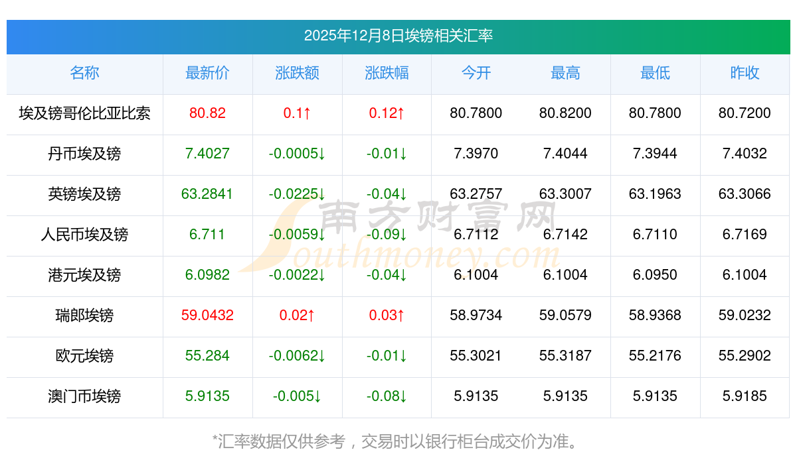The width and height of the screenshot is (797, 462).
Task: Select the 欧元埃镑 row label
Action: tap(84, 356)
